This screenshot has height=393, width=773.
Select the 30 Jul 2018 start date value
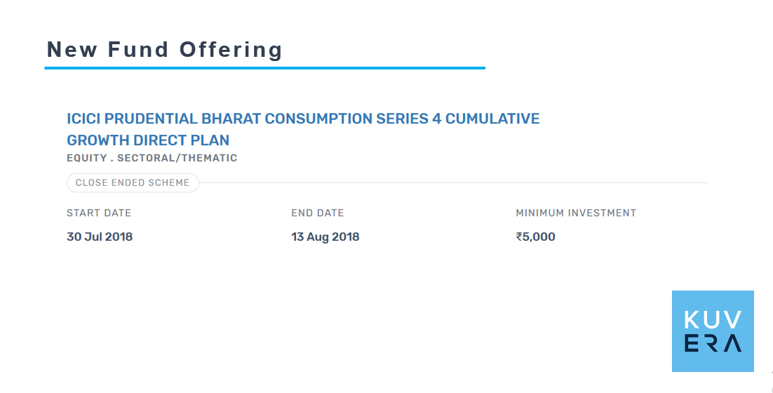click(x=100, y=237)
